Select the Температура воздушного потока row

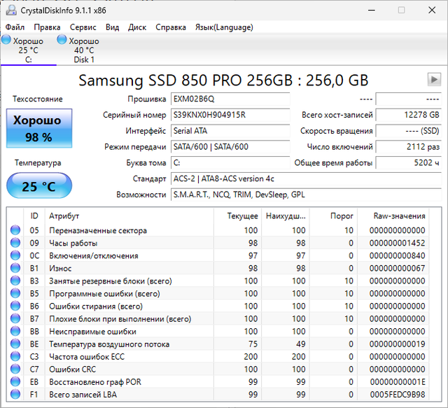pos(218,344)
